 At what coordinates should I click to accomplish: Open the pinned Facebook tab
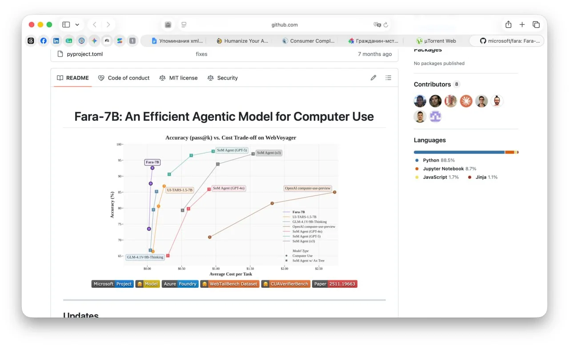pos(44,41)
